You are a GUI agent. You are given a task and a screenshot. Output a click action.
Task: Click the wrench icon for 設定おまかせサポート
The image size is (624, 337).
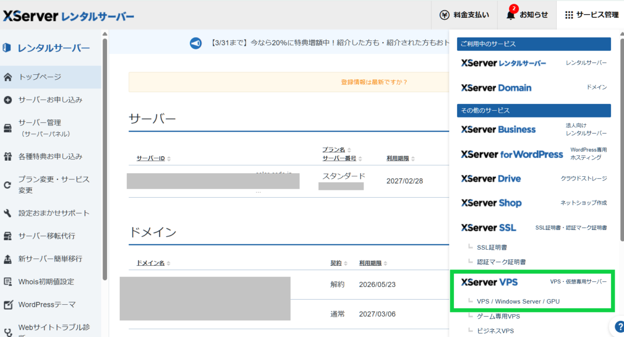pos(8,213)
